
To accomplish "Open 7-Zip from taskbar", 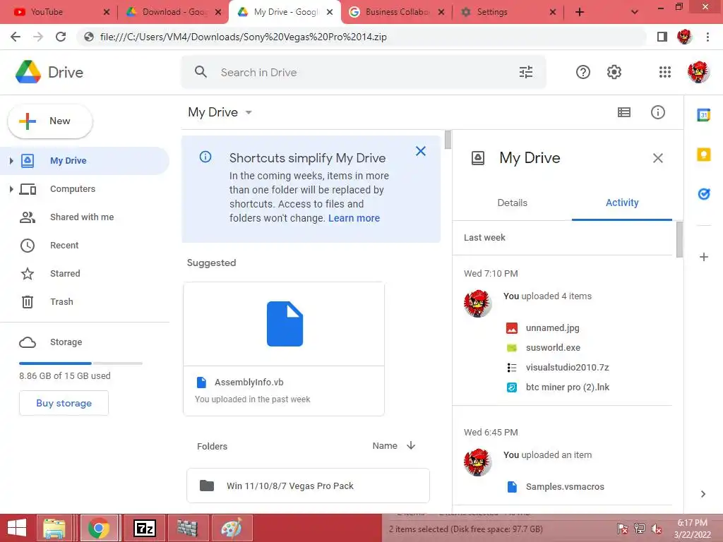I will 144,528.
